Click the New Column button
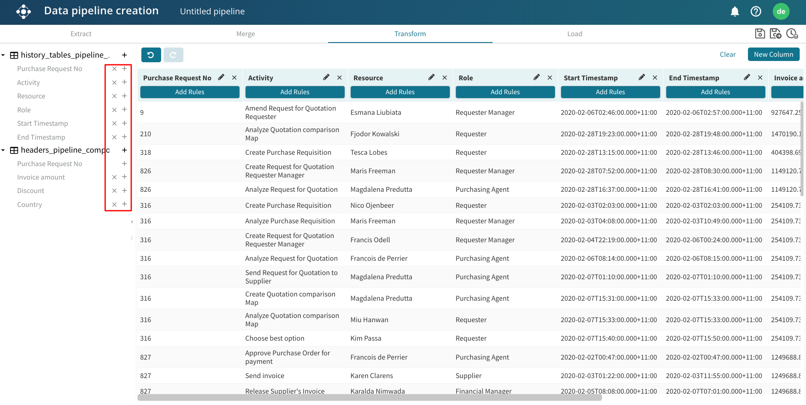 [773, 54]
